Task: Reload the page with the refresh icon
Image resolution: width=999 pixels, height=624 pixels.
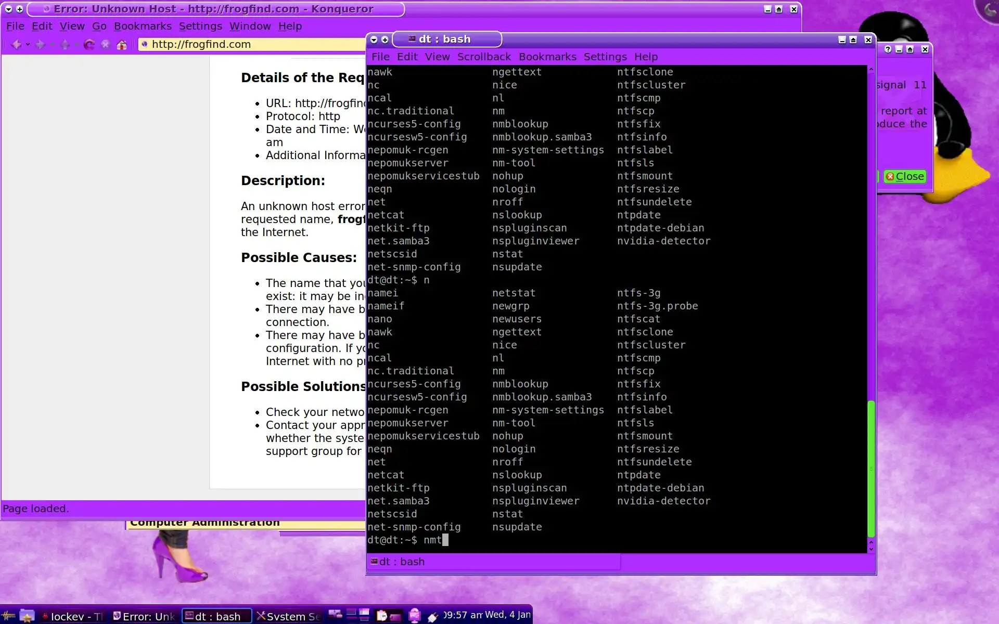Action: (89, 45)
